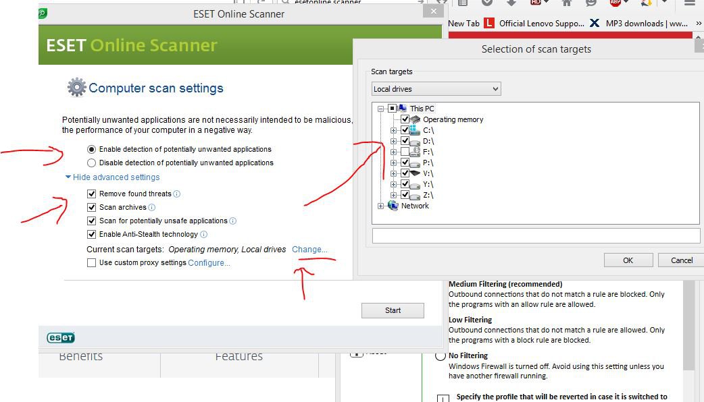
Task: Expand the Y:\ drive node
Action: [x=393, y=184]
